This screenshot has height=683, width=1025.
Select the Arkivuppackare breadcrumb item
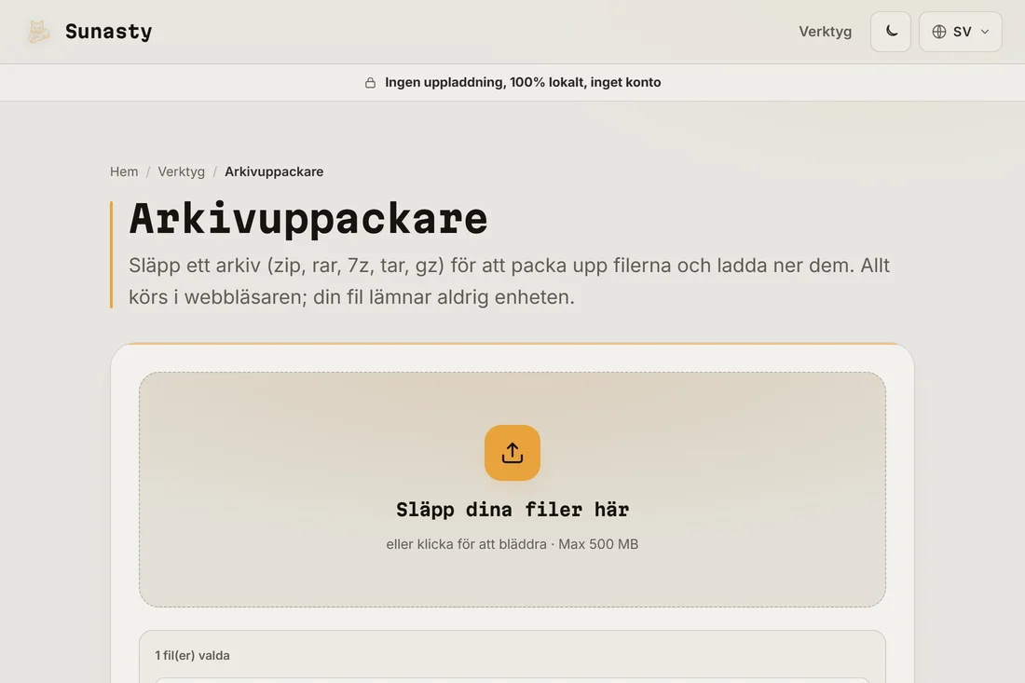[x=274, y=171]
